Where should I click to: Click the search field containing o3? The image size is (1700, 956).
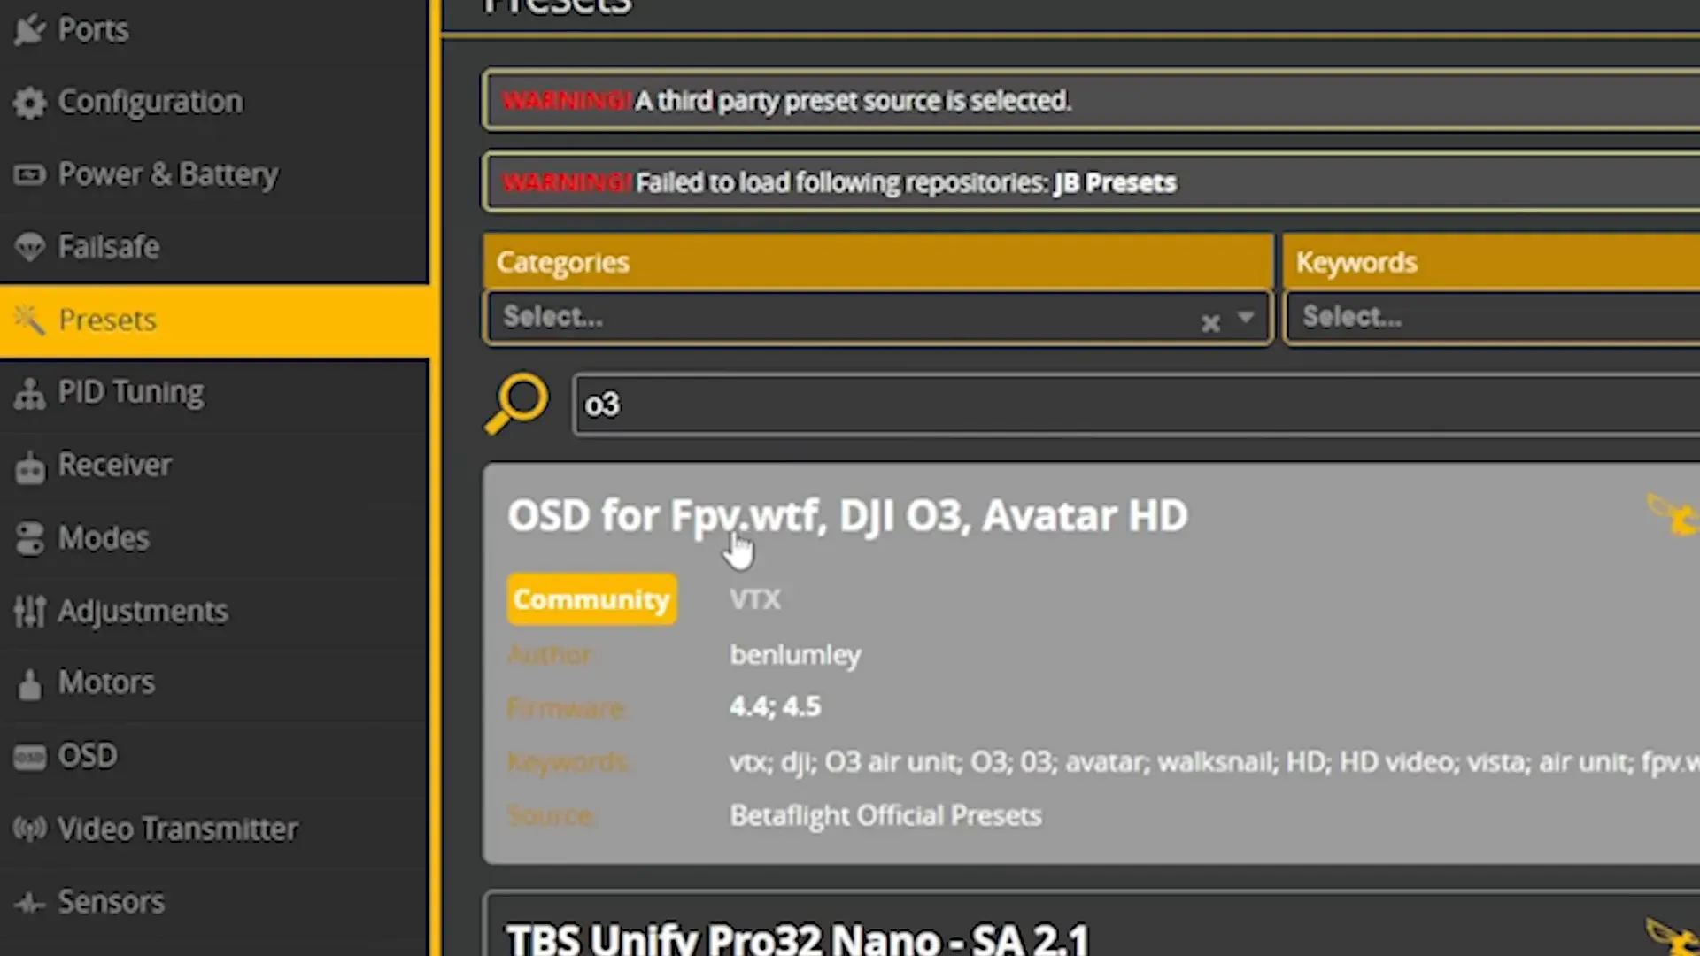(1137, 405)
